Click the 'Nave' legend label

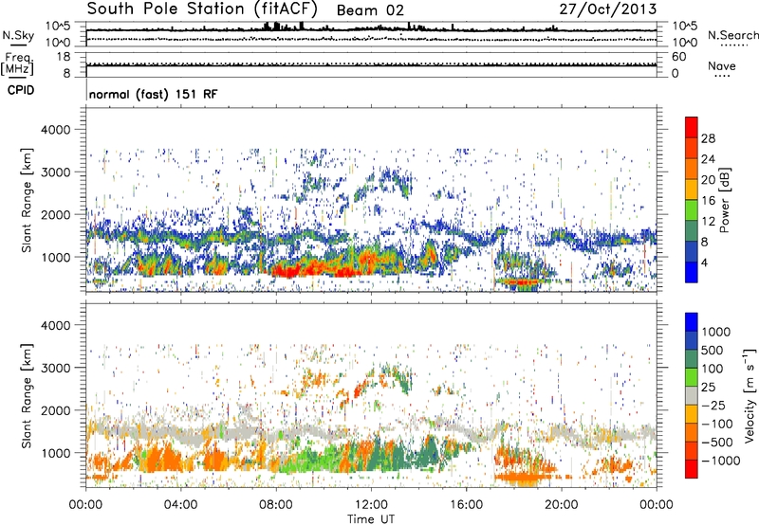tap(721, 66)
